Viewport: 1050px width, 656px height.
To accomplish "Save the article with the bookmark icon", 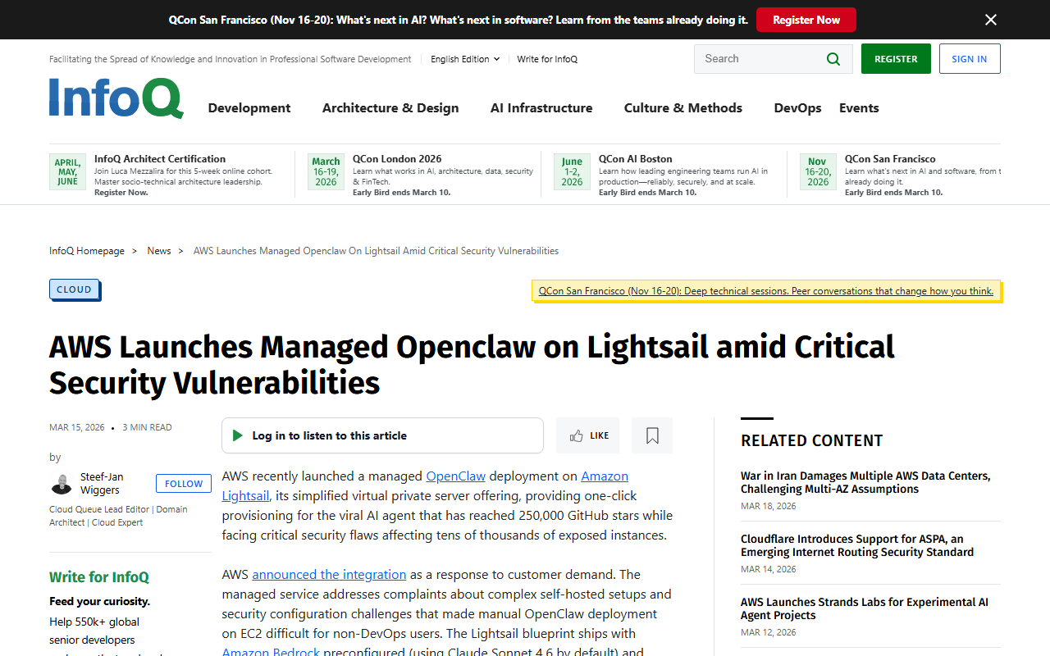I will 651,435.
